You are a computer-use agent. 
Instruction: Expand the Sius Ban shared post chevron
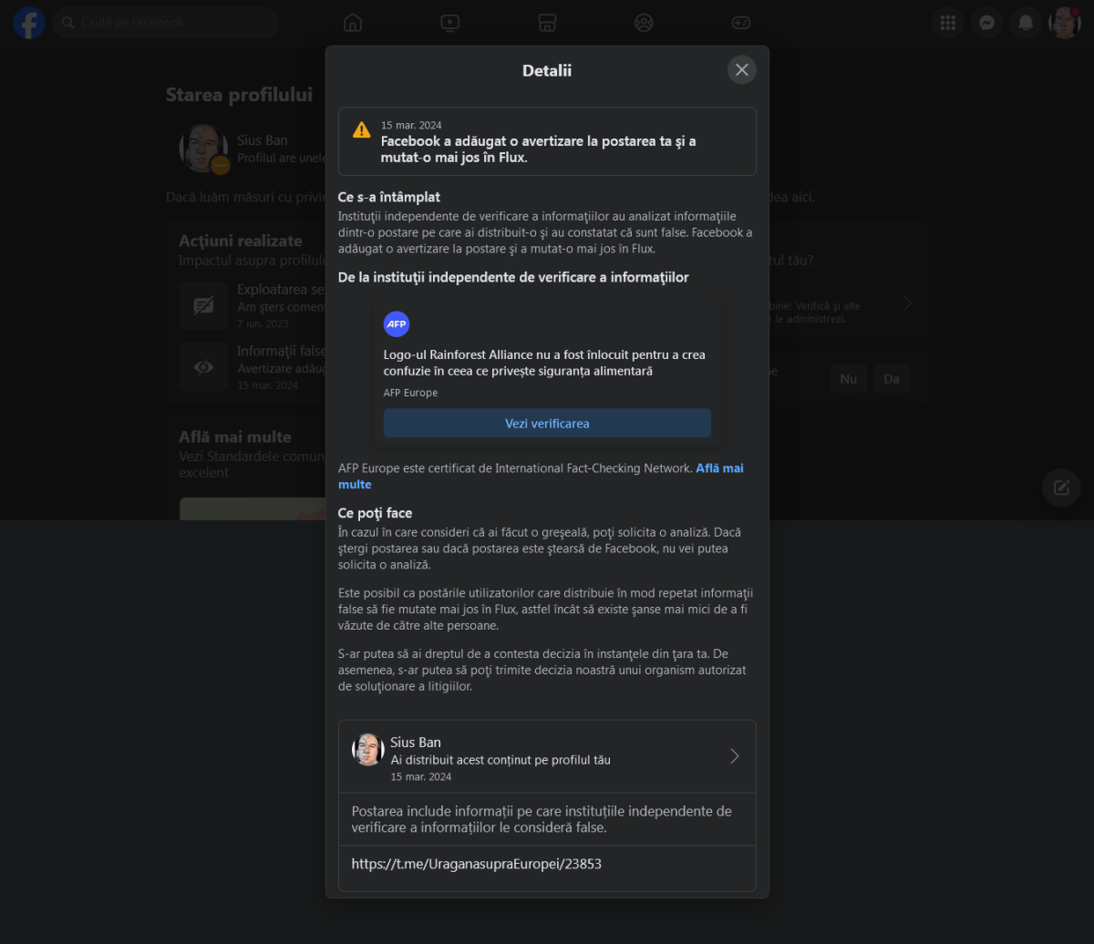(735, 756)
